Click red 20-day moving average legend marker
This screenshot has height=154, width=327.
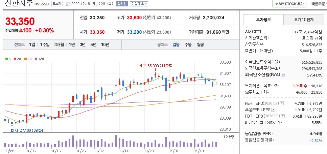tap(15, 59)
